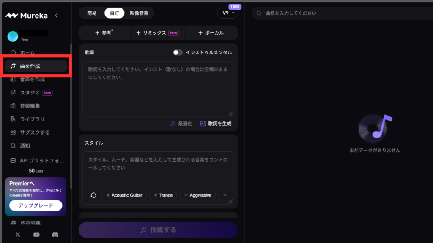Open ライブラリ from the sidebar

[x=32, y=119]
